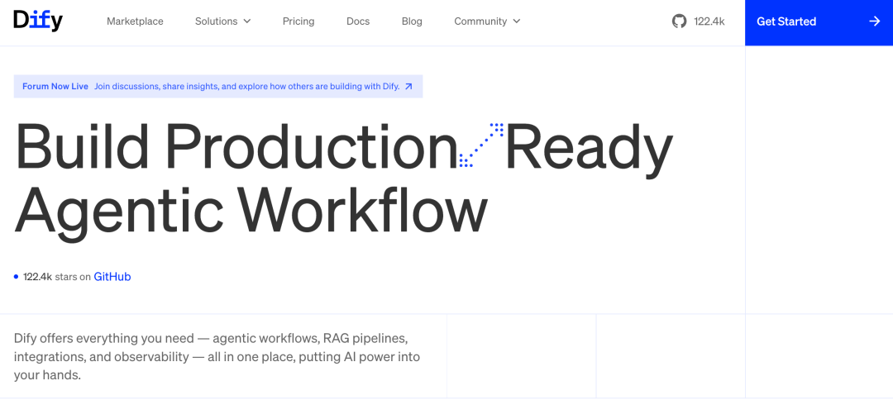This screenshot has height=400, width=893.
Task: Open the GitHub octocat icon in header
Action: [679, 21]
